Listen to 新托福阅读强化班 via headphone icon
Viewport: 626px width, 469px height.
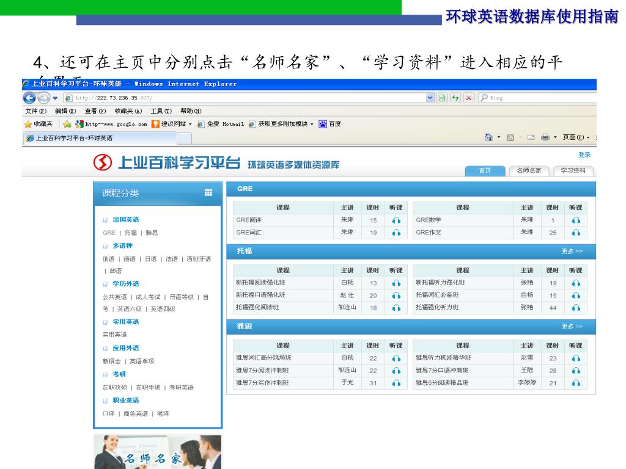(x=396, y=283)
